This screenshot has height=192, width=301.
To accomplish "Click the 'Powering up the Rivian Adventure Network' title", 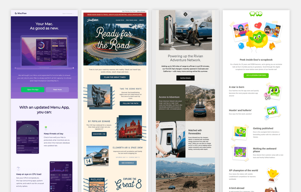I will (x=186, y=58).
